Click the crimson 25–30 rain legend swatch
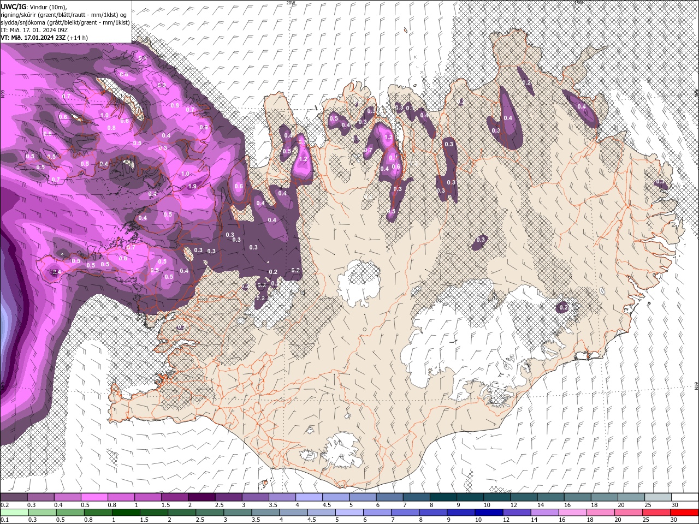Viewport: 699px width, 524px height. pos(656,513)
